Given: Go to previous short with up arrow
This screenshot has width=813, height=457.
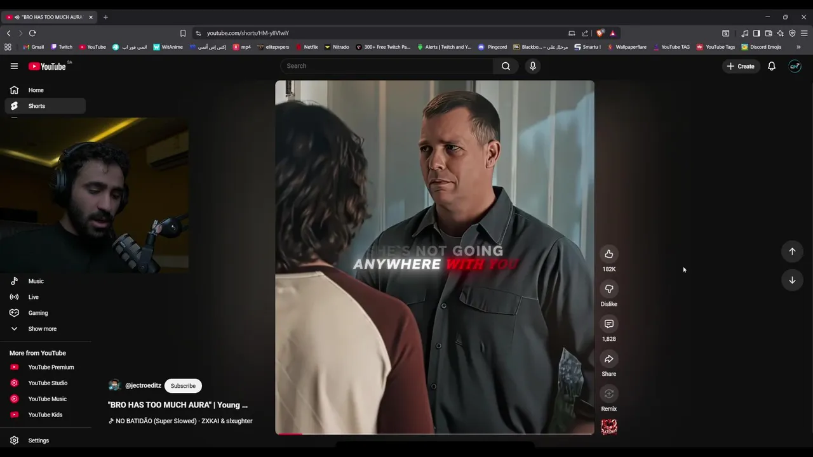Looking at the screenshot, I should point(792,251).
